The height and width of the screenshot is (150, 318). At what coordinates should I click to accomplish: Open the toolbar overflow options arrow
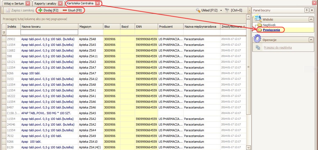tap(249, 10)
